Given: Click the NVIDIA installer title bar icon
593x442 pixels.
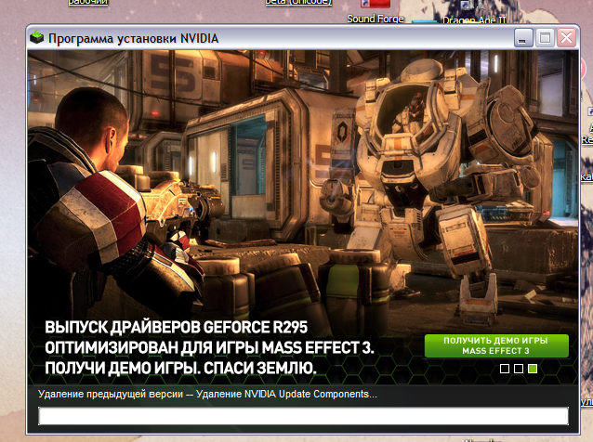Looking at the screenshot, I should tap(36, 37).
